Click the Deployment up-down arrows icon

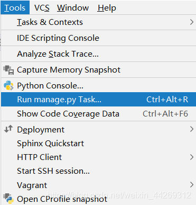coord(8,129)
